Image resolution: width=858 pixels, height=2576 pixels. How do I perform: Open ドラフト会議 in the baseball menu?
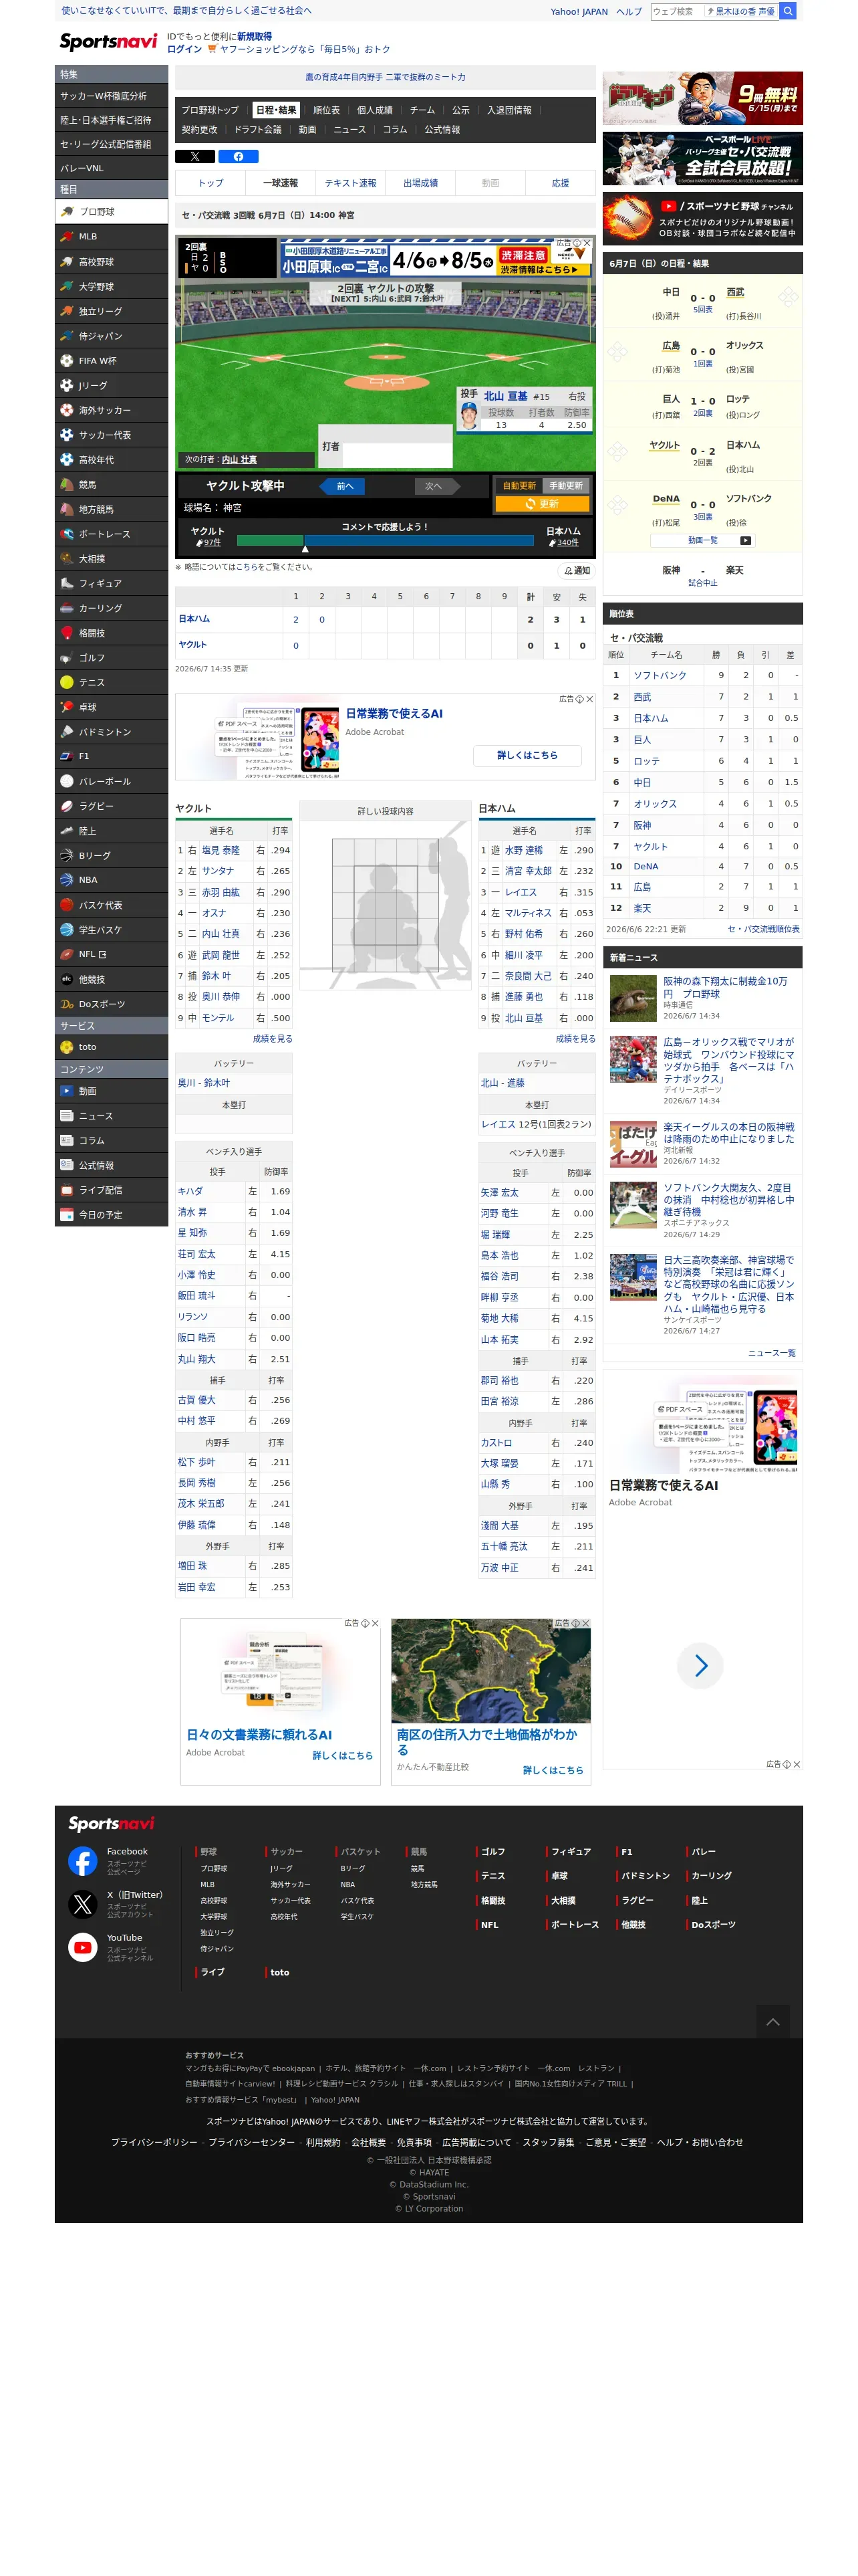pos(258,129)
